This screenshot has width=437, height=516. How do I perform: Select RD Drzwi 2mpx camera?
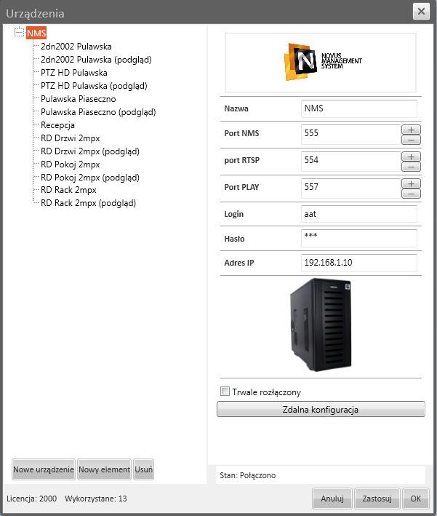[x=70, y=138]
